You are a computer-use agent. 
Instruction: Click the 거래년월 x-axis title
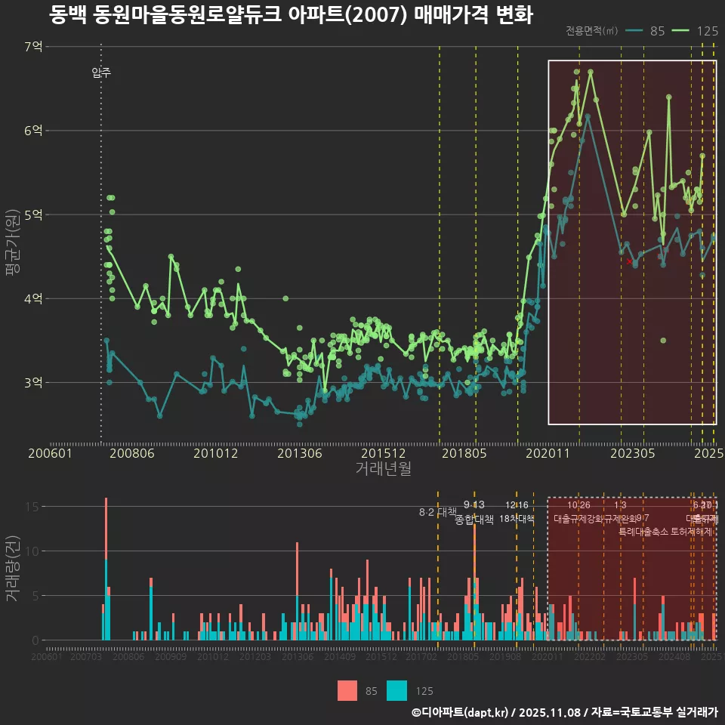point(383,468)
